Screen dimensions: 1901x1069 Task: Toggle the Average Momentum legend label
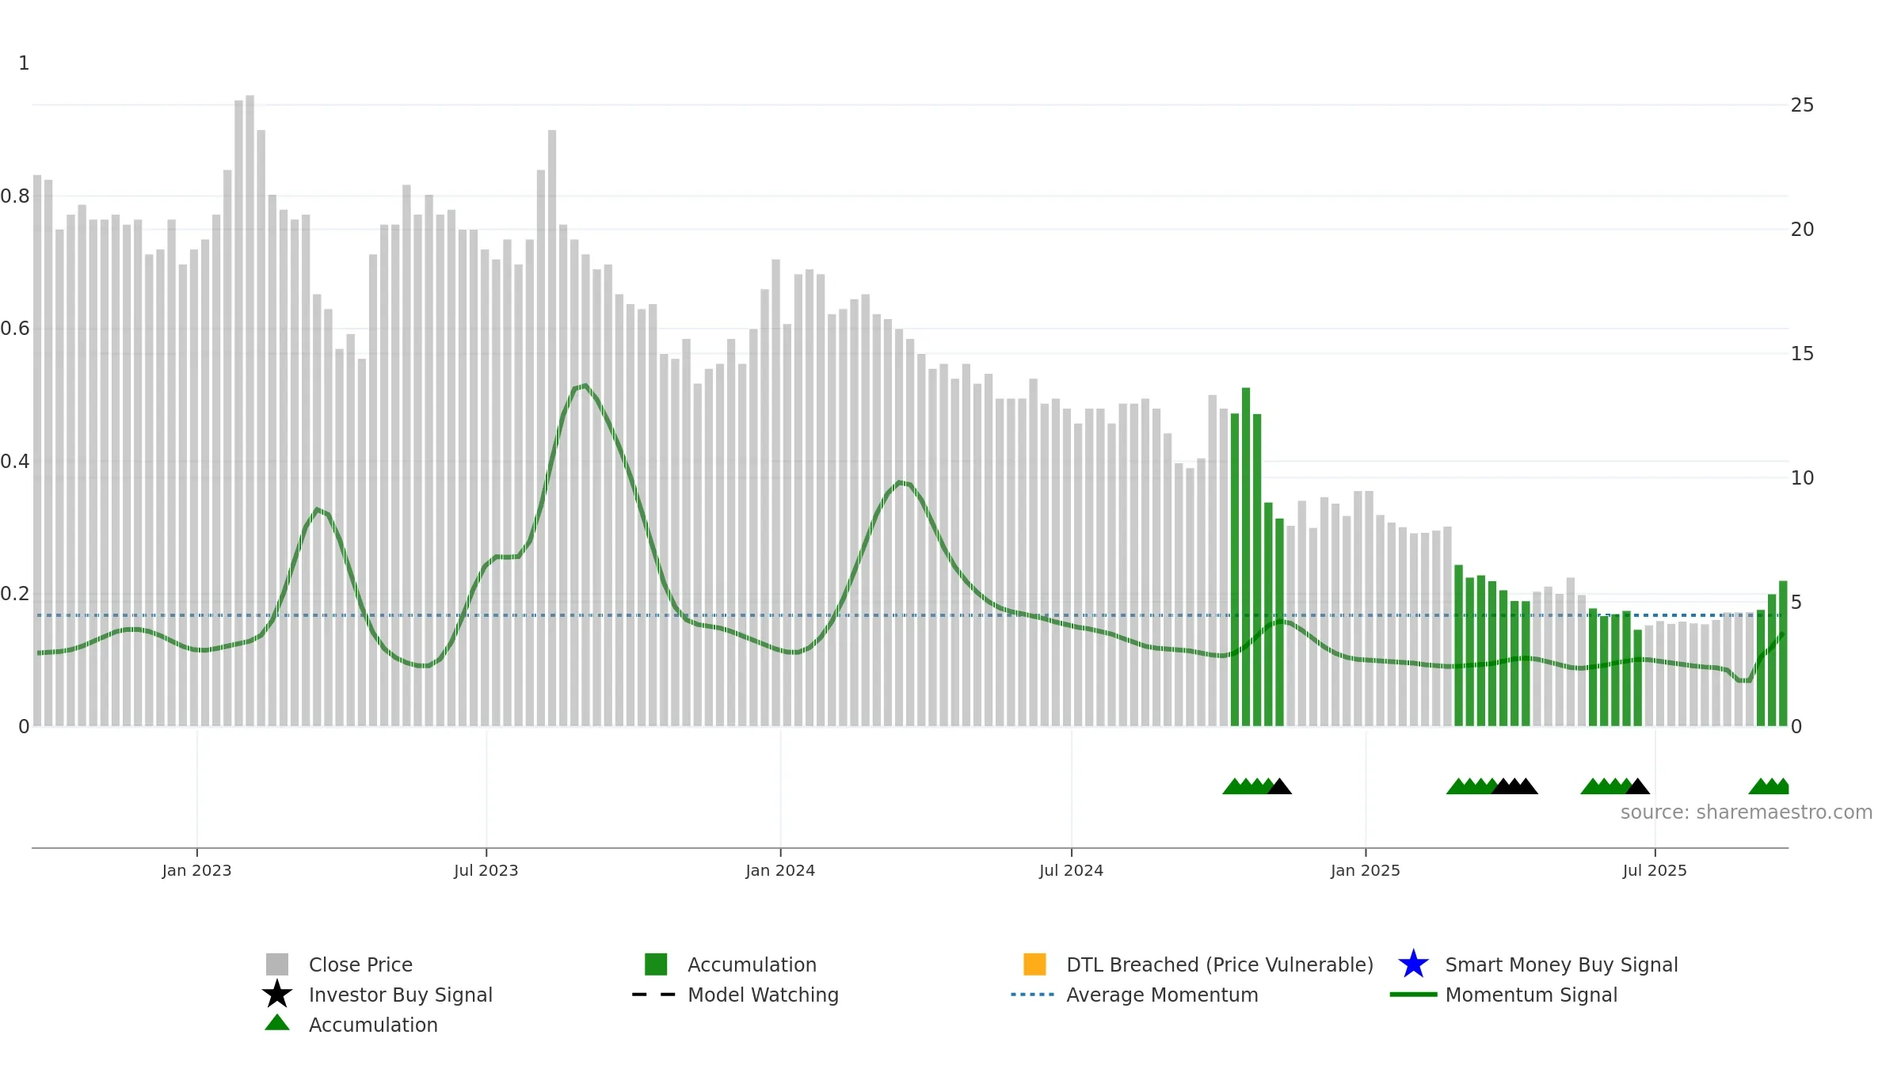click(x=1162, y=995)
